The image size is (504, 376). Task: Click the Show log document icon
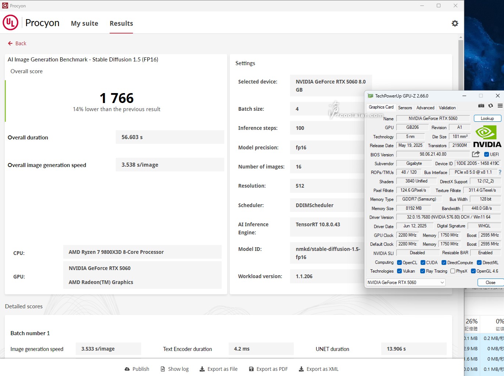point(163,369)
